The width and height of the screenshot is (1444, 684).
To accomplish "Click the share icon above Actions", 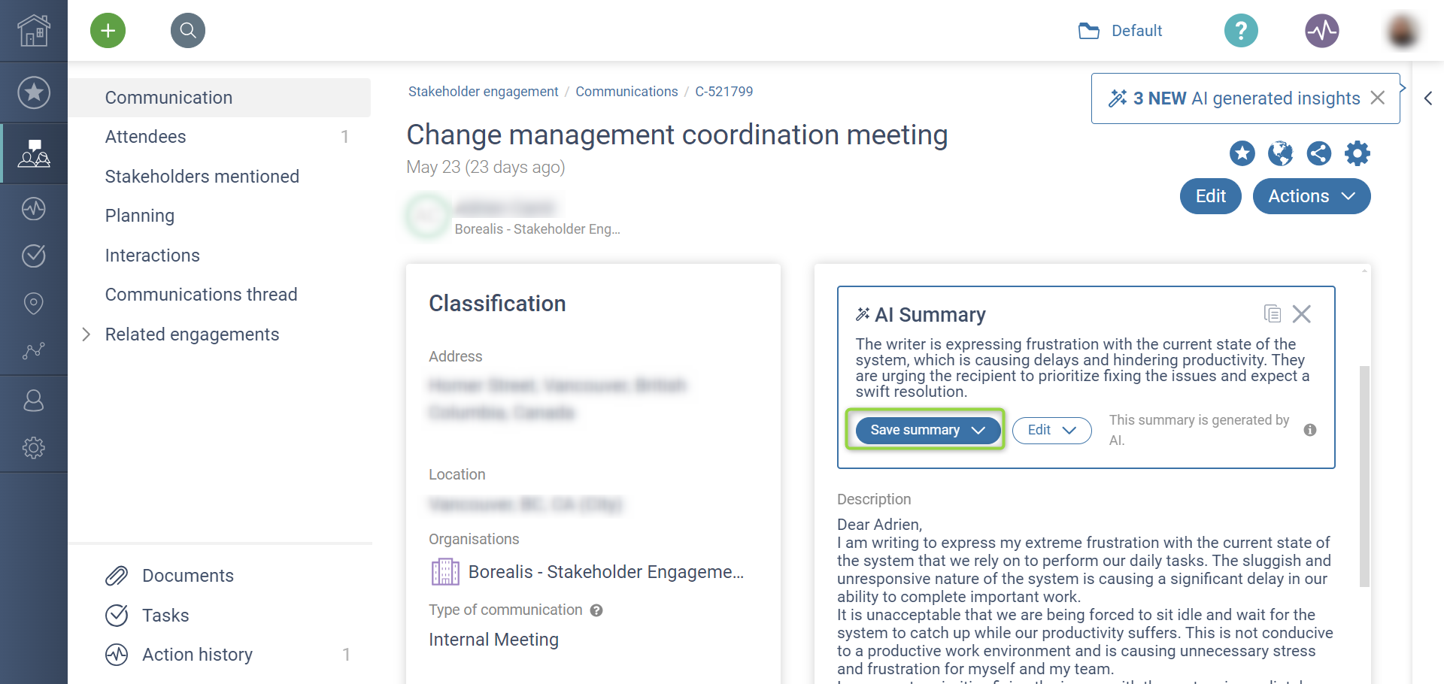I will (x=1318, y=153).
